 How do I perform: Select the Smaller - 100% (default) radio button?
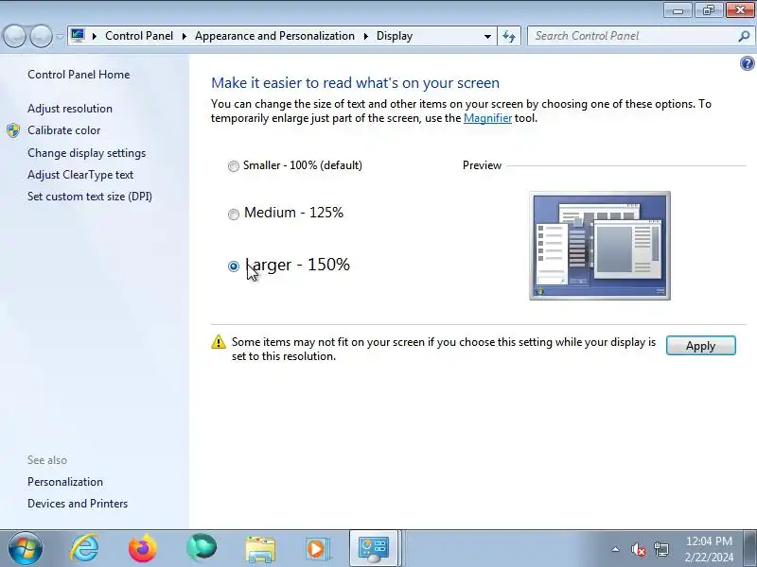click(233, 166)
